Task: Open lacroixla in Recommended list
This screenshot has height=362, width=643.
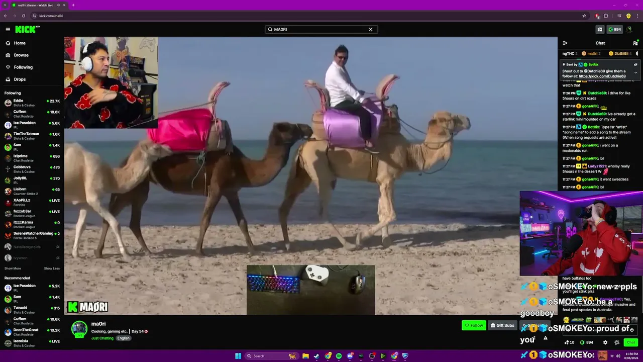Action: pos(32,343)
